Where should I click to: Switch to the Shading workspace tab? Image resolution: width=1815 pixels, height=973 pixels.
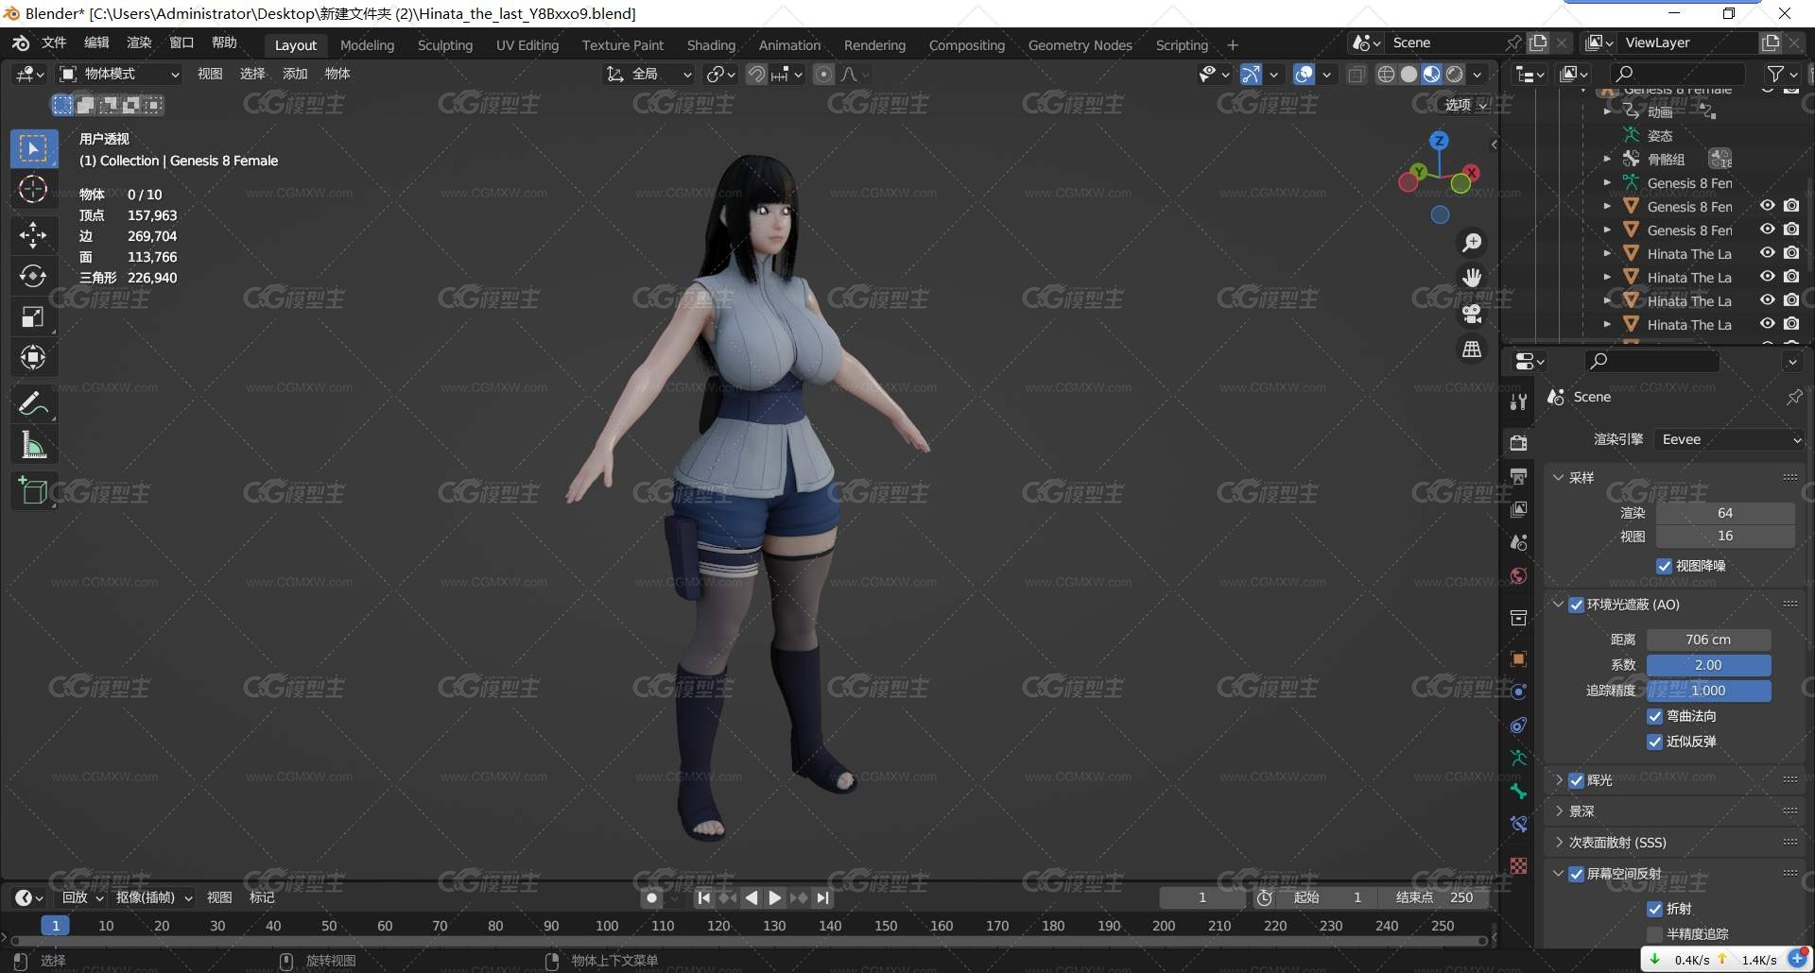711,45
